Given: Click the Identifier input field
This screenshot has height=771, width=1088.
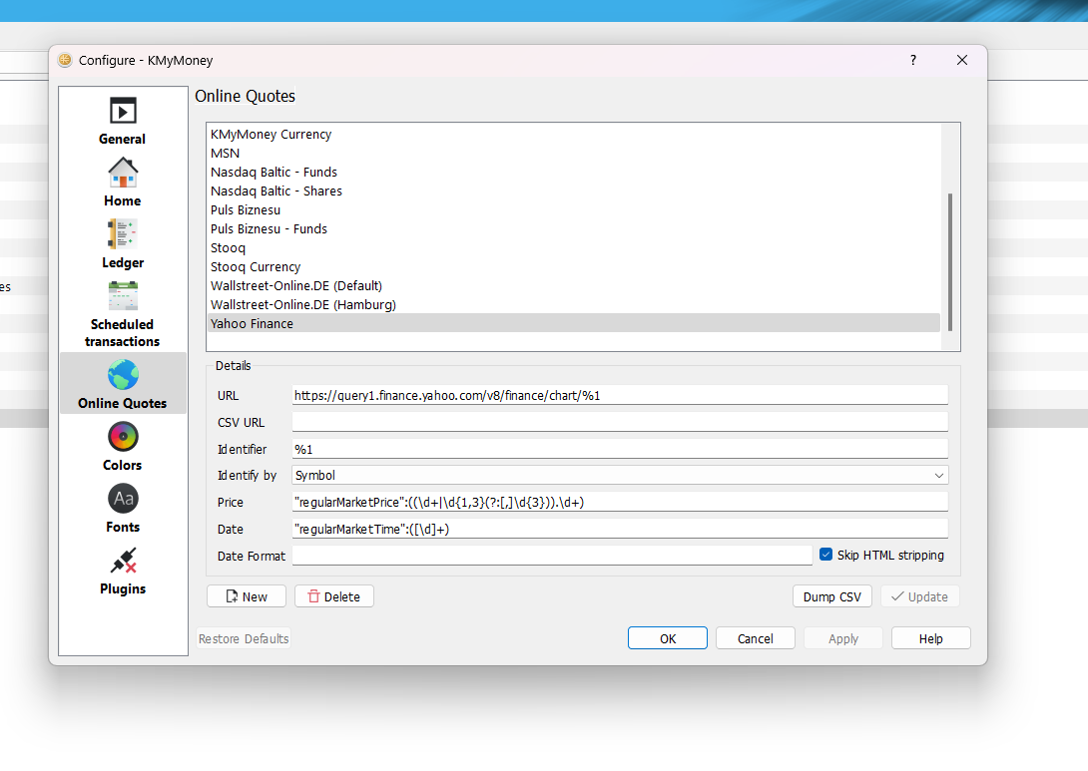Looking at the screenshot, I should (620, 449).
